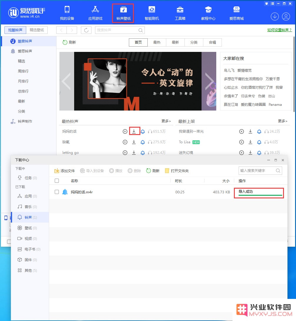Open the 智能刷机 flashing section

coord(152,13)
